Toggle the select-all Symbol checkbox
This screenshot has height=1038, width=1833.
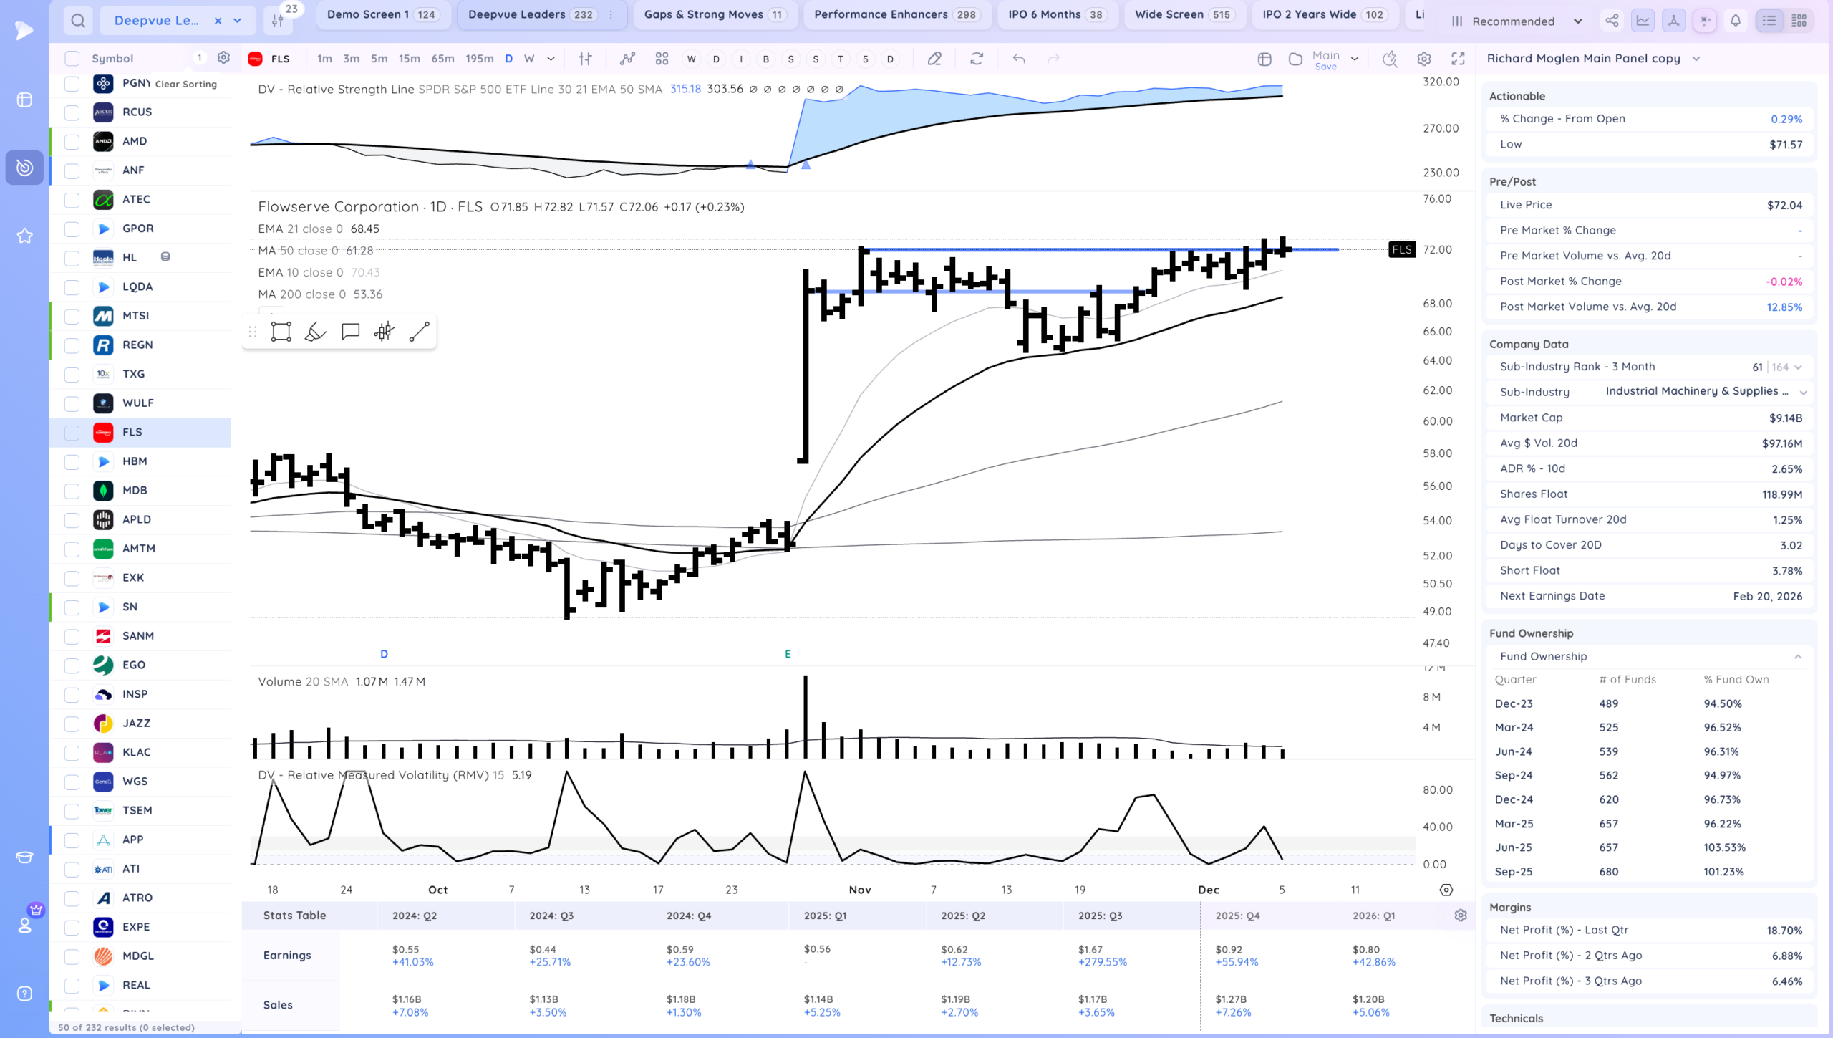click(x=72, y=59)
